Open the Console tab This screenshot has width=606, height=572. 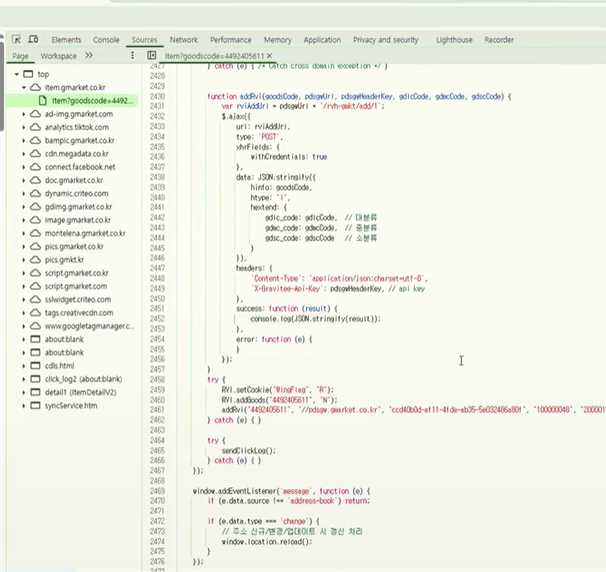click(x=106, y=39)
